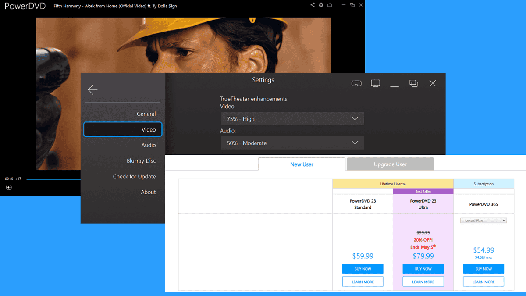Select the General settings category
Screen dimensions: 526x296
click(146, 114)
